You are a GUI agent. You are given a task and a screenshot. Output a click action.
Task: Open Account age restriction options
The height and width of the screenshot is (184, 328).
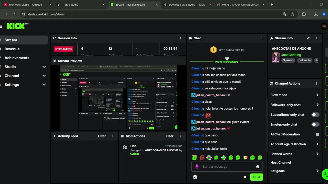click(295, 144)
